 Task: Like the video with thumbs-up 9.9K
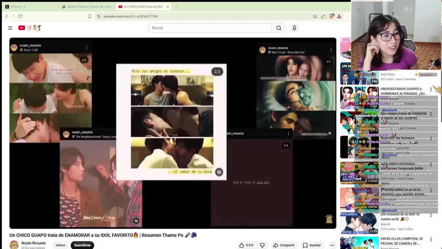(246, 245)
